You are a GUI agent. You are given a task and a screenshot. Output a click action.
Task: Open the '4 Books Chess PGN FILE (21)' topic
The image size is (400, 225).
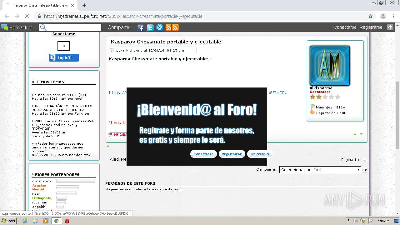coord(60,95)
